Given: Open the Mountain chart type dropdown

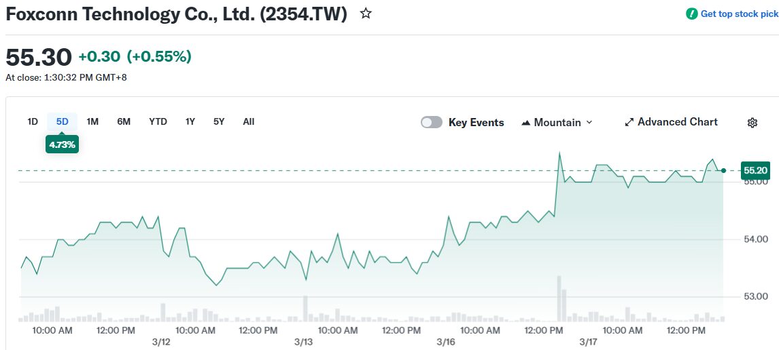Looking at the screenshot, I should [557, 123].
